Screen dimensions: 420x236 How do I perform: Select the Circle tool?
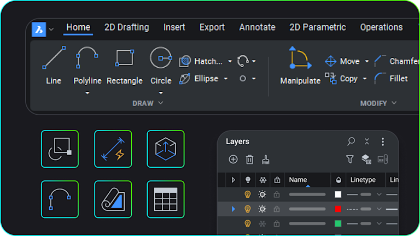161,65
